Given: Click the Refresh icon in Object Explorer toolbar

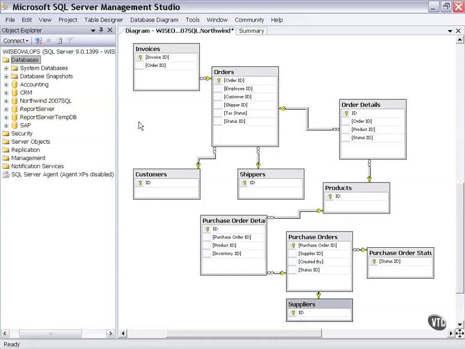Looking at the screenshot, I should (x=59, y=41).
